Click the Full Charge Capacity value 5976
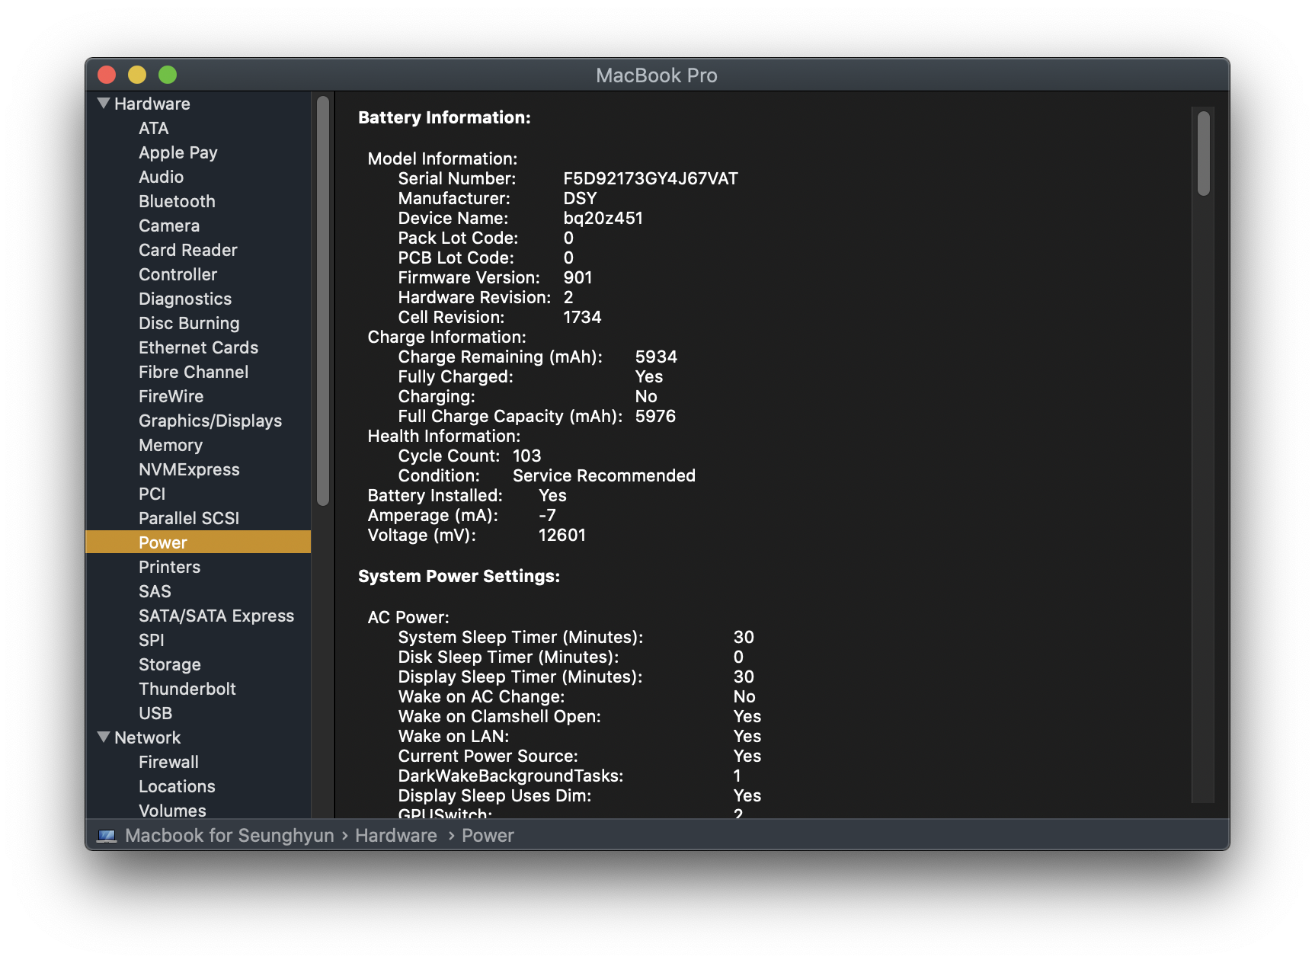This screenshot has width=1315, height=963. (x=655, y=416)
